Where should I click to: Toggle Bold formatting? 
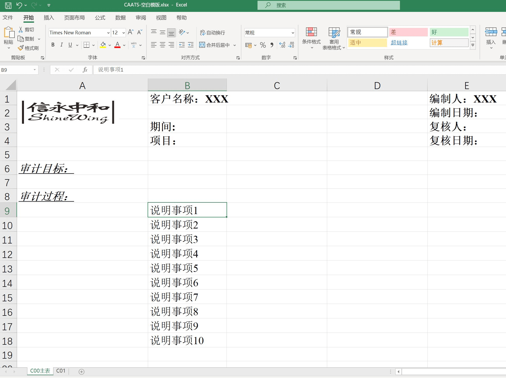[53, 45]
